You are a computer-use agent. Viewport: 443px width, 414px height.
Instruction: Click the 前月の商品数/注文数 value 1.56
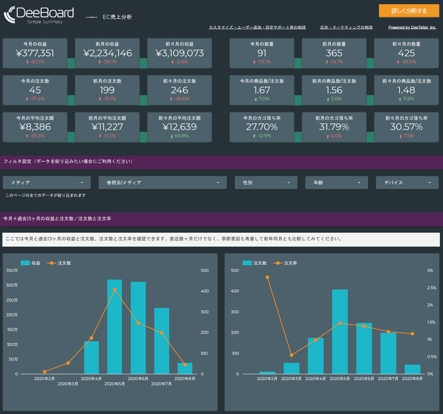334,90
